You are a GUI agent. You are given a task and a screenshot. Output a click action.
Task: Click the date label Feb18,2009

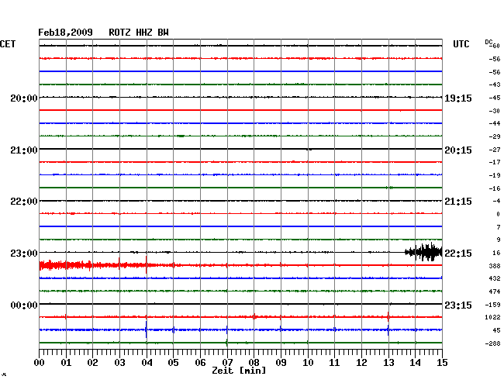[x=65, y=33]
